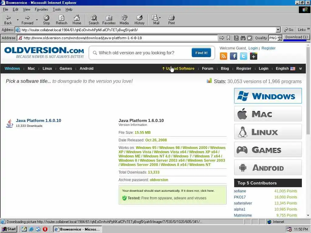This screenshot has width=311, height=233.
Task: Select Linux in the navigation bar
Action: coord(47,69)
